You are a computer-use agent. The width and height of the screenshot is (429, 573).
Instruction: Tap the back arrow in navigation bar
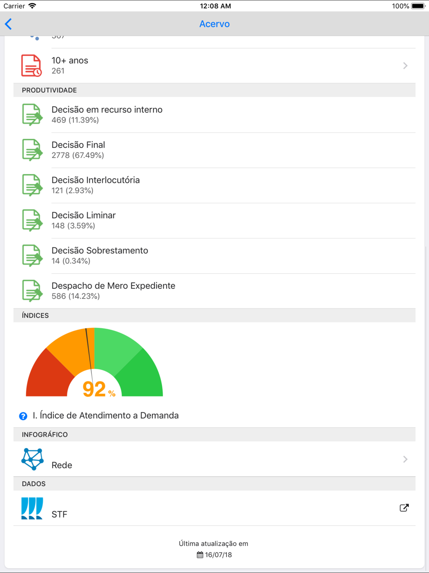(x=8, y=24)
